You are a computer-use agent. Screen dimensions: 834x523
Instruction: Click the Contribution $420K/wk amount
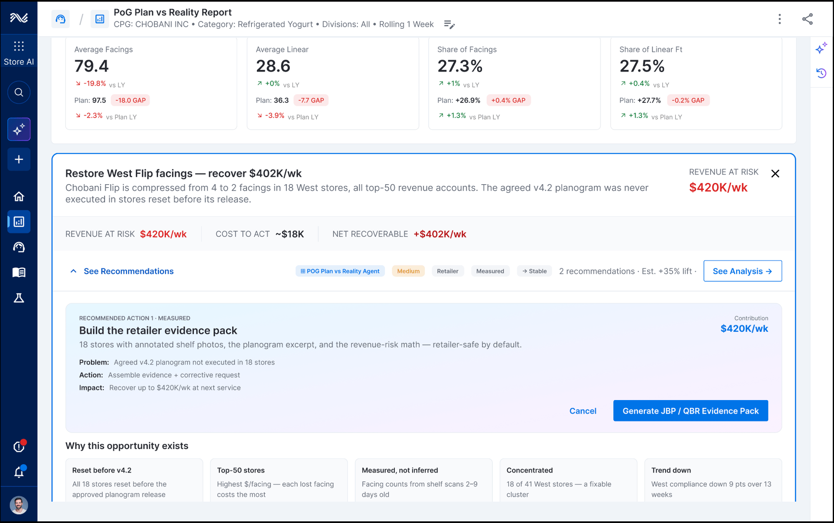point(744,328)
